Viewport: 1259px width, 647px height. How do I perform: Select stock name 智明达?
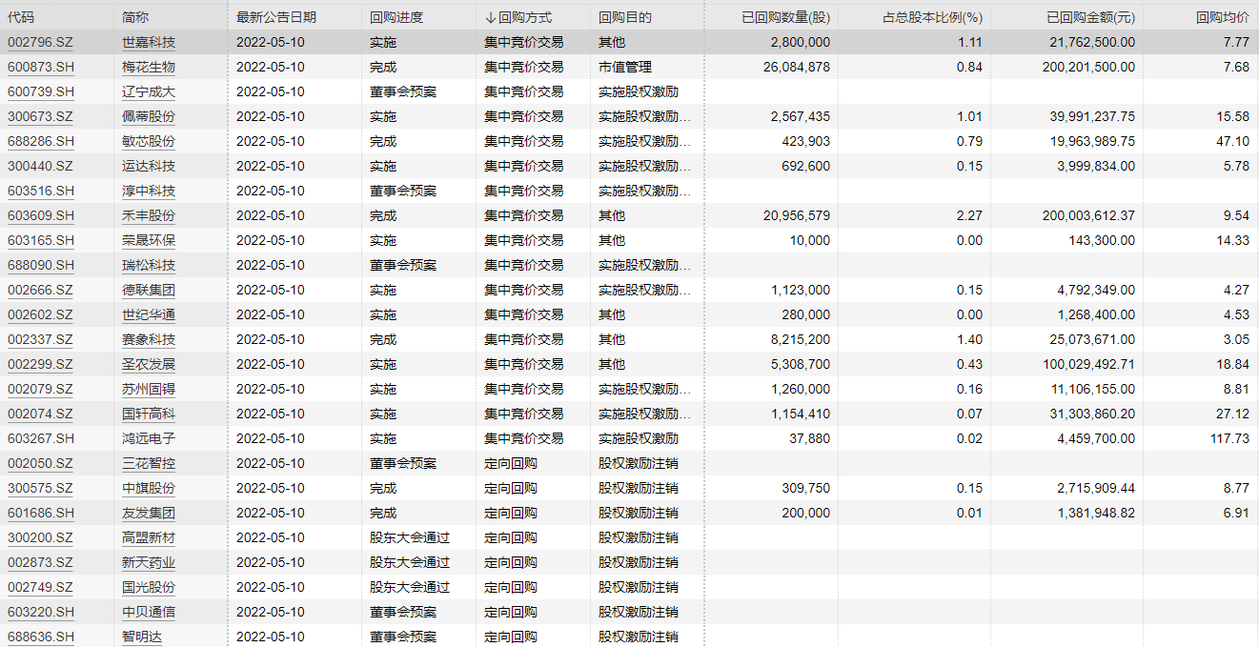tap(142, 637)
